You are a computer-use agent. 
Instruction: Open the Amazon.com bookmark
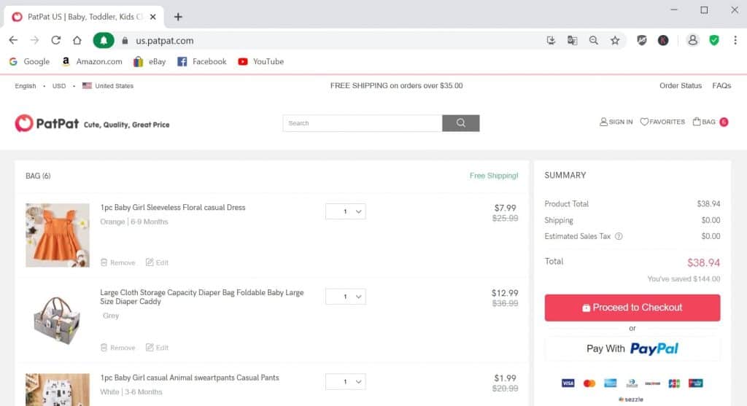(92, 61)
